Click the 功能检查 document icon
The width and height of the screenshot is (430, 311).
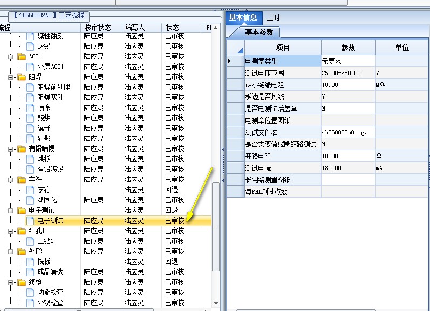(30, 292)
